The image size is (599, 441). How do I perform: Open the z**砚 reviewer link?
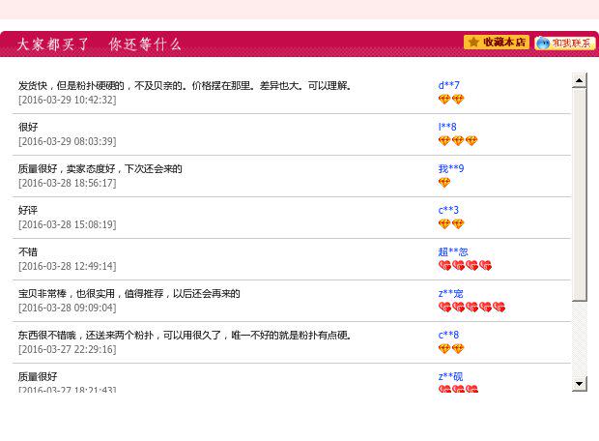click(450, 377)
